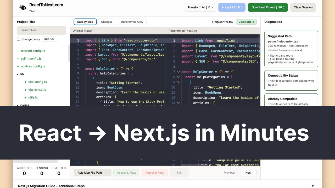The image size is (335, 188).
Task: Open eslint.config.js in the file list
Action: tap(31, 58)
